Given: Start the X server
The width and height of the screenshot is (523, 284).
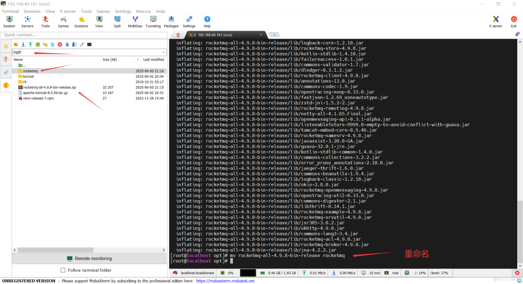Looking at the screenshot, I should tap(495, 21).
